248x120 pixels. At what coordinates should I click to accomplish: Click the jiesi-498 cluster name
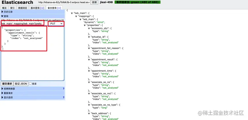pos(106,2)
